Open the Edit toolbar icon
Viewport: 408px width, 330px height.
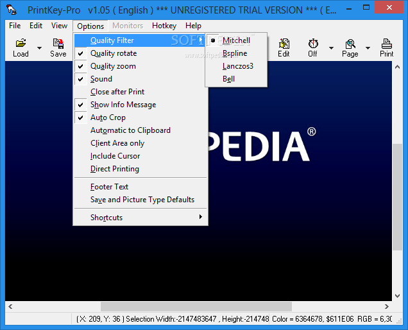pos(284,44)
